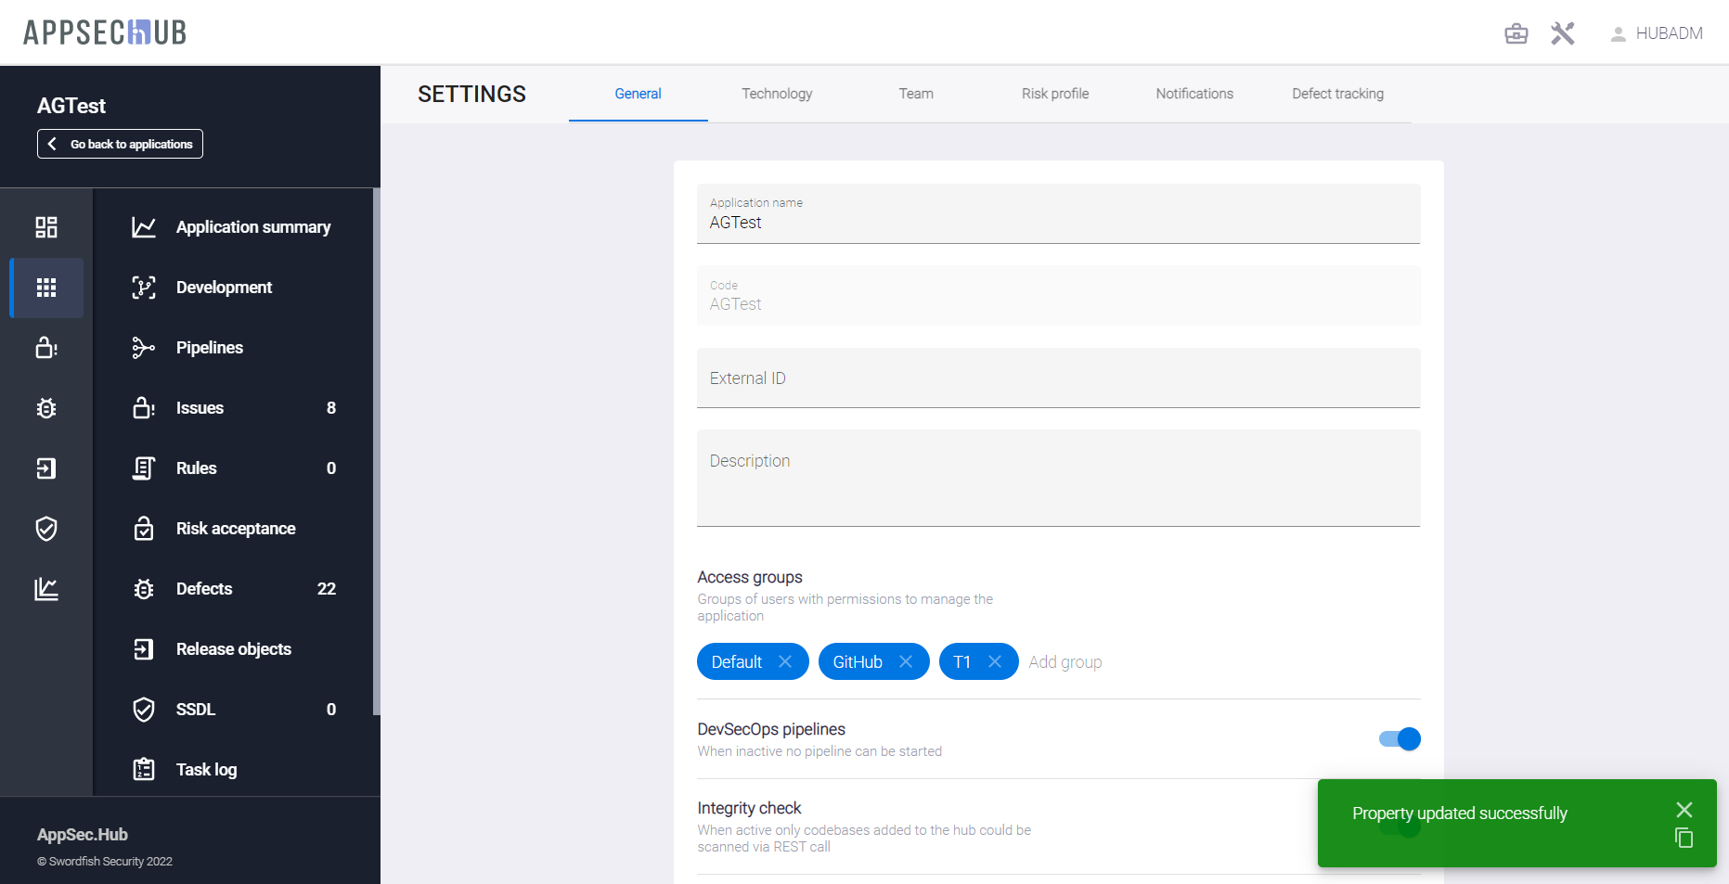1729x884 pixels.
Task: Open the tools wrench icon in header
Action: (x=1563, y=34)
